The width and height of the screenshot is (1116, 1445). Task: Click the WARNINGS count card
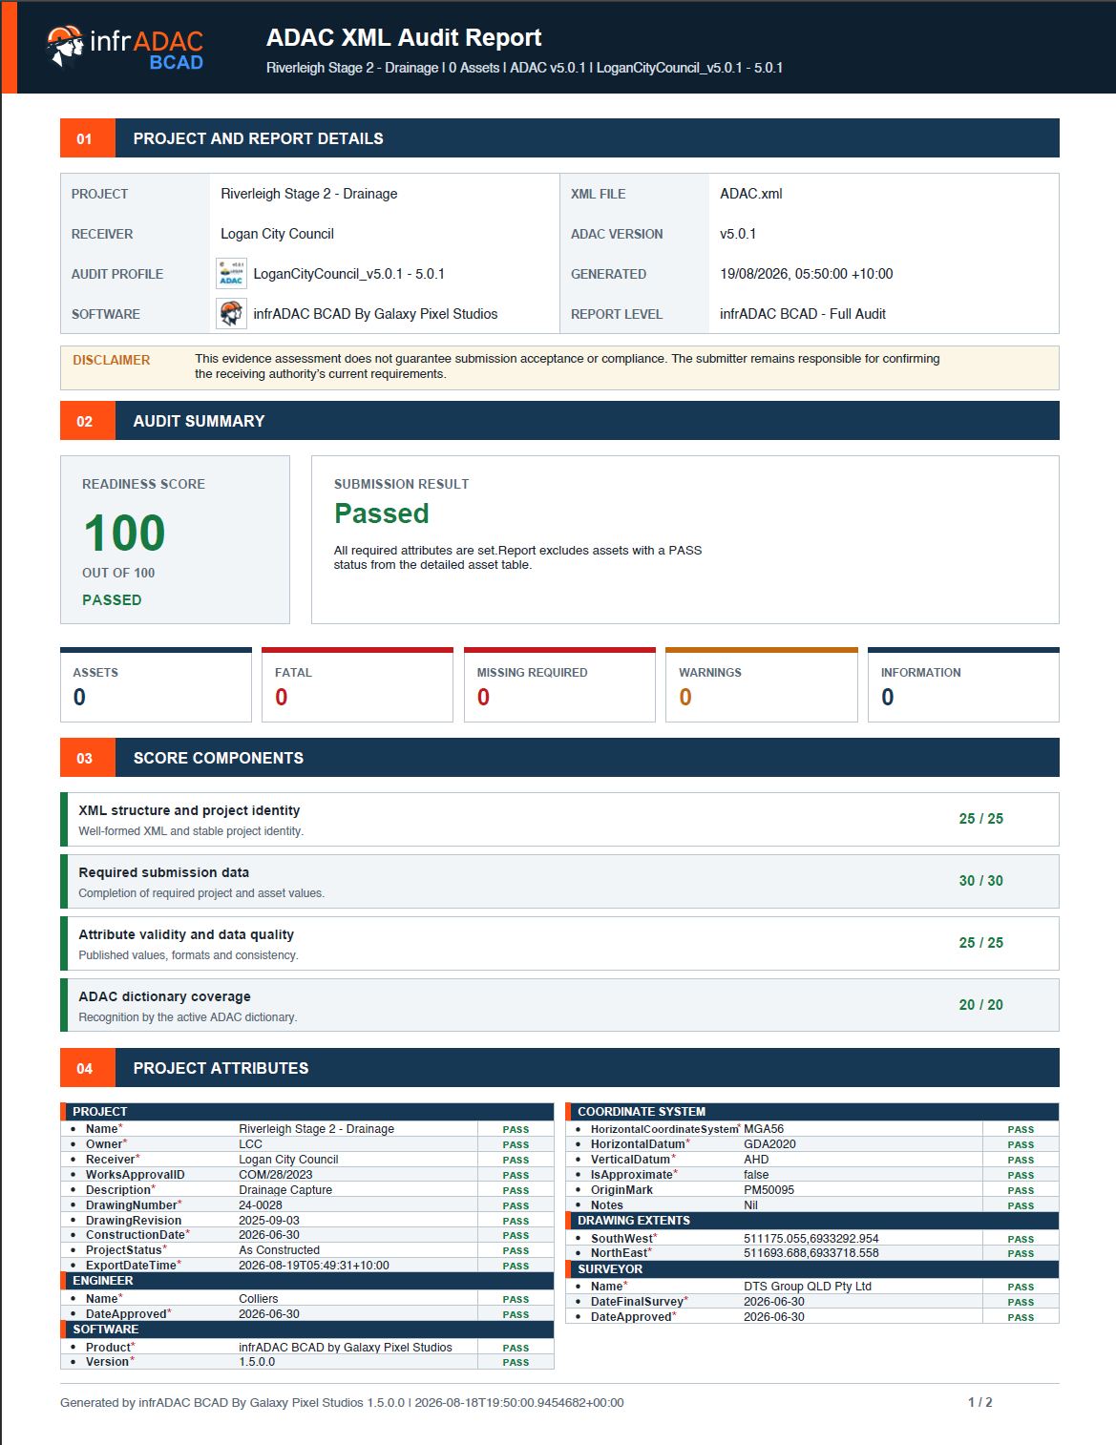click(762, 685)
